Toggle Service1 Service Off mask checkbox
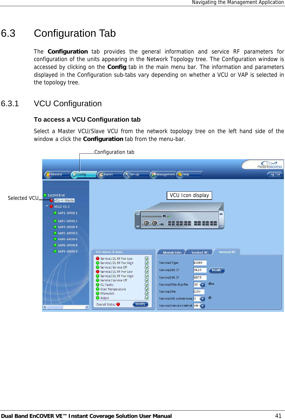285x419 pixels. pos(147,267)
